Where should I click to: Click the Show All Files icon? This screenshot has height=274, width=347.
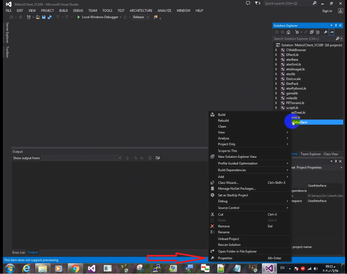pyautogui.click(x=318, y=32)
